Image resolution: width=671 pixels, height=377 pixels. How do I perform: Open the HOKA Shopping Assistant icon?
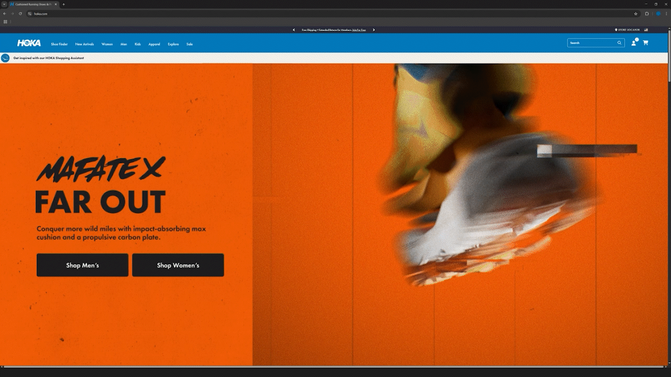point(5,58)
